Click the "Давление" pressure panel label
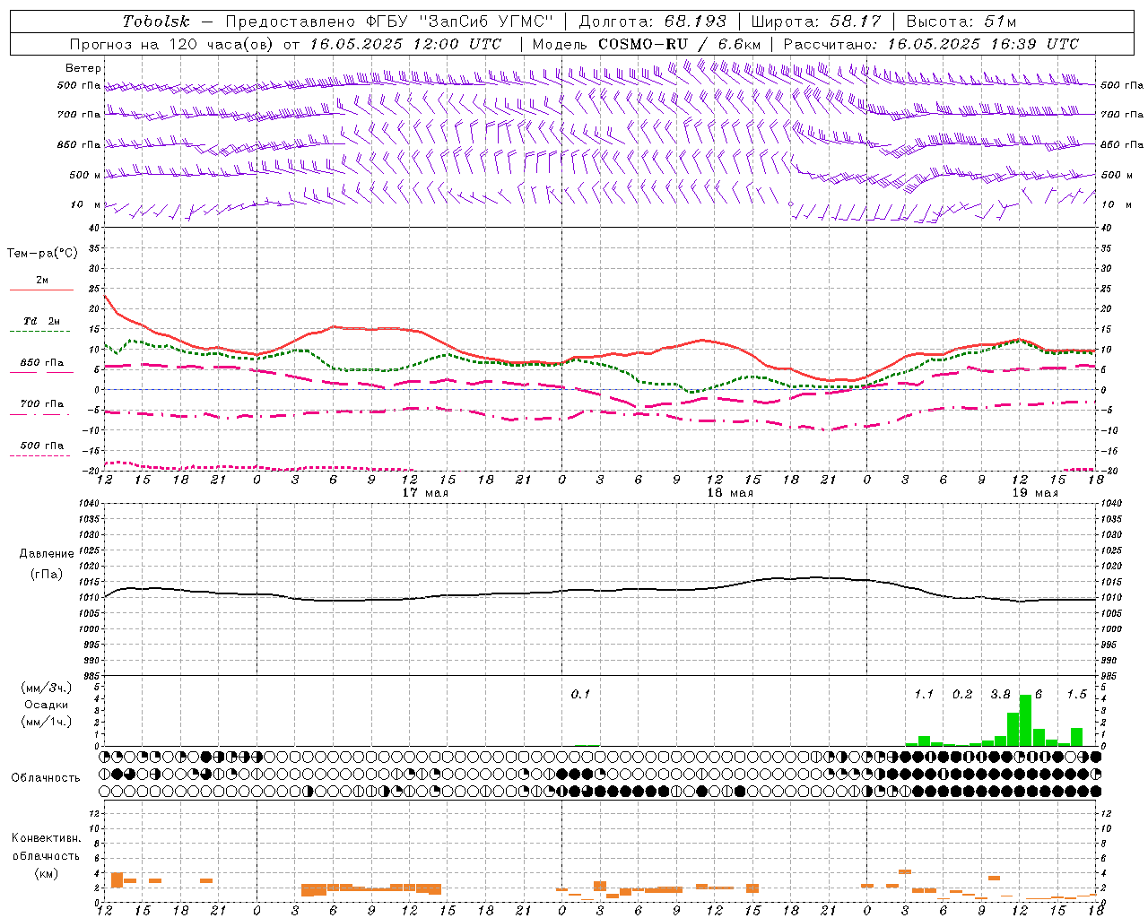 click(x=47, y=554)
